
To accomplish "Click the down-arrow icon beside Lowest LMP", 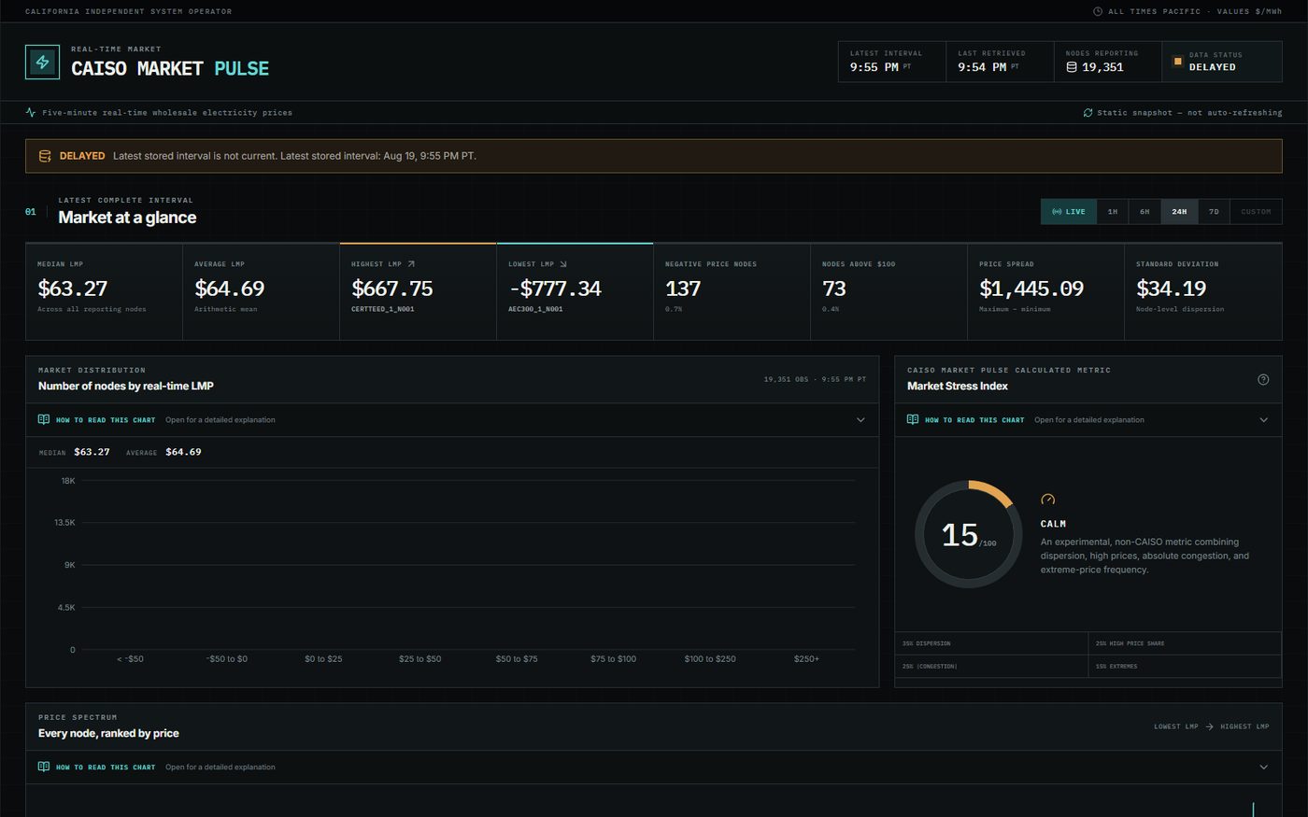I will click(562, 264).
